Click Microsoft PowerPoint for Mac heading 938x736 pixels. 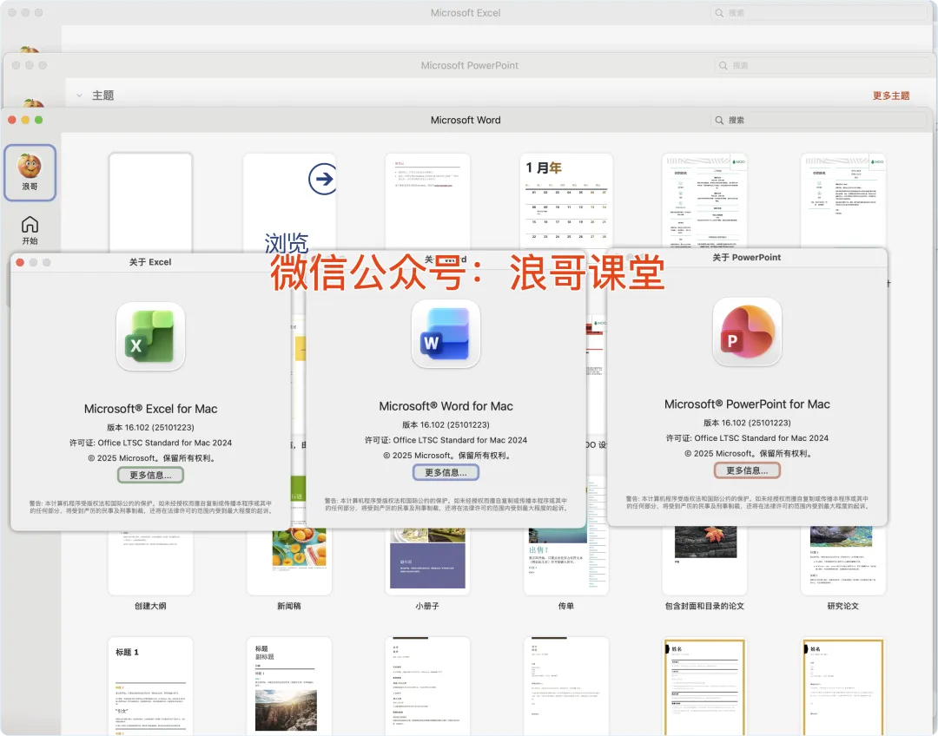click(747, 404)
